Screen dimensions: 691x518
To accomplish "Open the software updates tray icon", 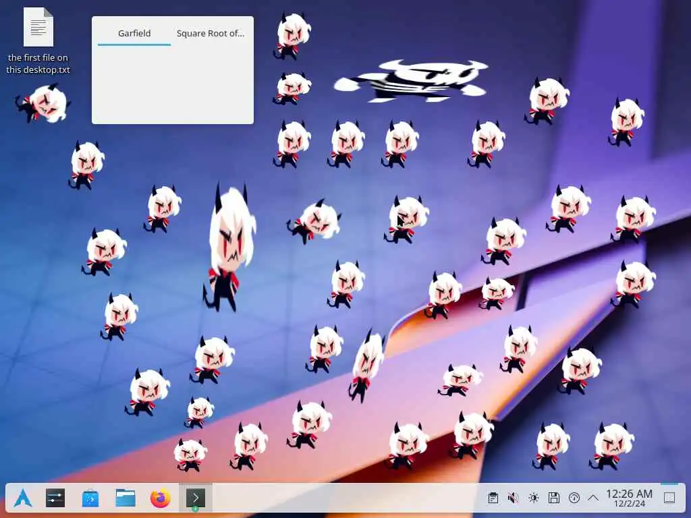I will tap(574, 498).
